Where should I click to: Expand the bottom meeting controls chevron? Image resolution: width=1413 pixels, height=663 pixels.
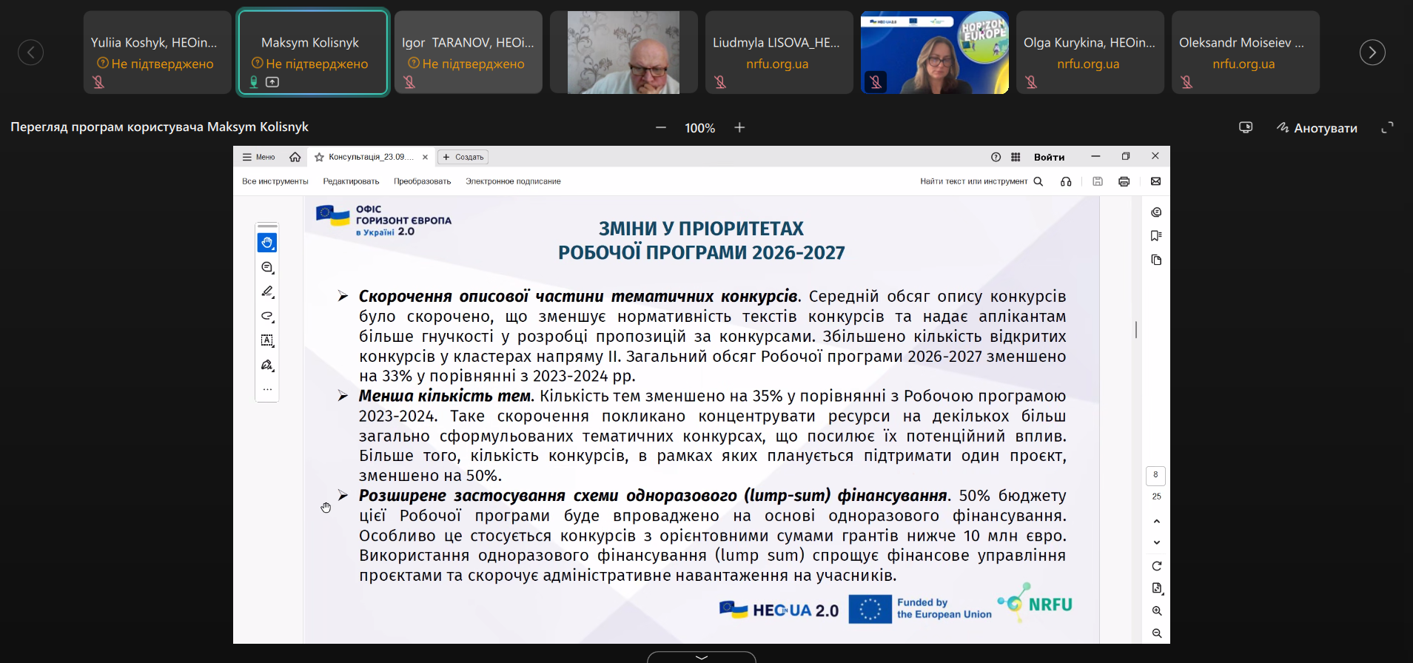point(702,656)
